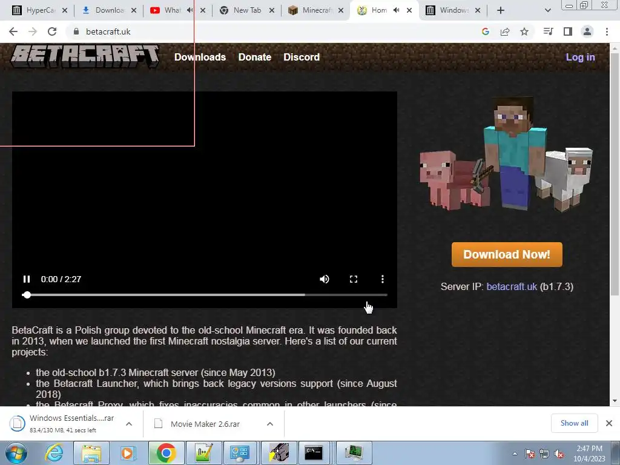Close the Minecraft tab
Screen dimensions: 620x465
point(341,10)
